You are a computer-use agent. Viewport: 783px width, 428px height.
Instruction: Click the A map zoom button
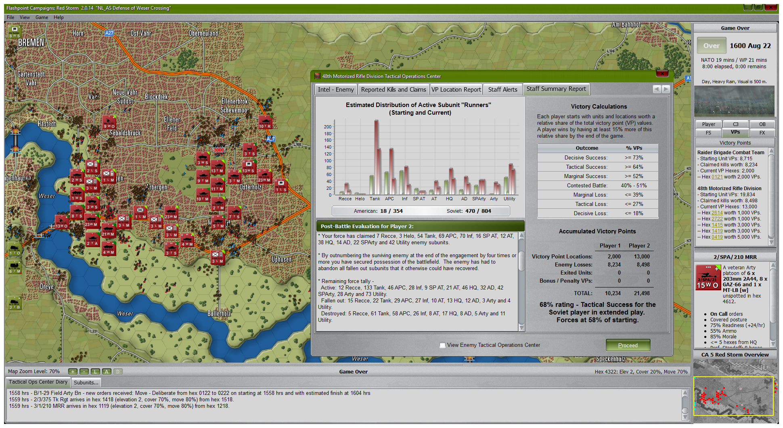(107, 371)
